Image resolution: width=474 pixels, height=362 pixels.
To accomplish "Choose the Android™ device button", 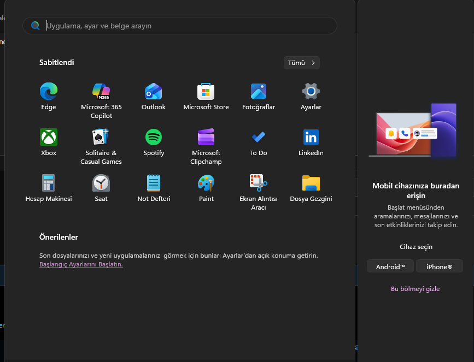I will pyautogui.click(x=390, y=266).
